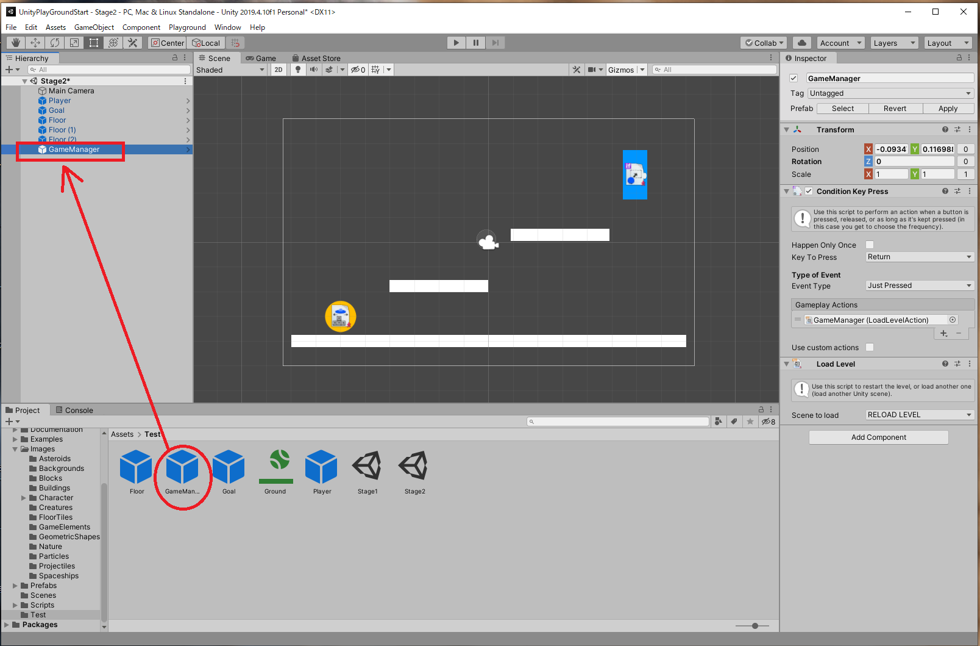Uncheck the GameManager active checkbox in Inspector
The width and height of the screenshot is (980, 646).
[x=794, y=78]
